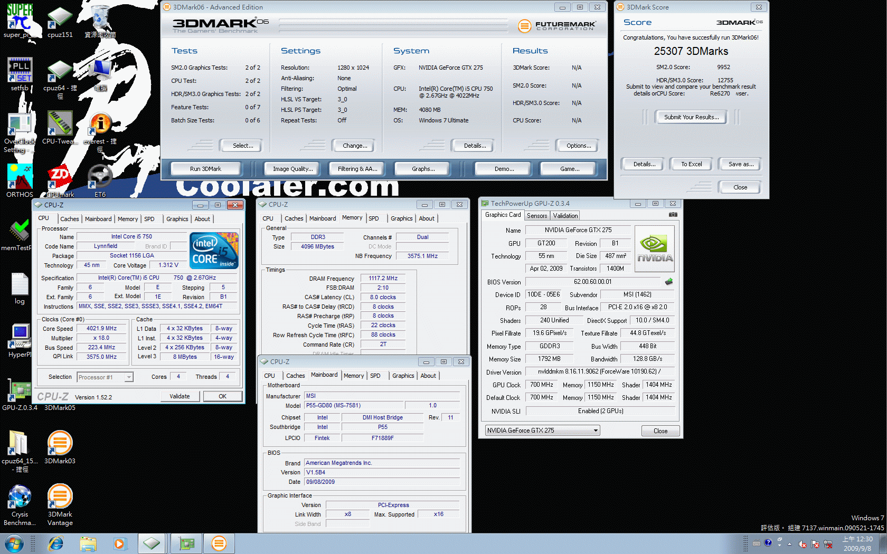
Task: Click the Submit Your Results button
Action: pyautogui.click(x=691, y=117)
